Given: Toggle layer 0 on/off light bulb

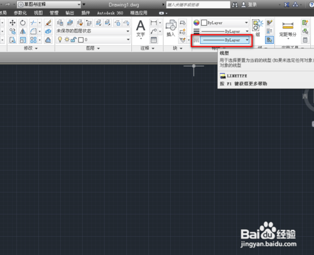Looking at the screenshot, I should tap(60, 40).
